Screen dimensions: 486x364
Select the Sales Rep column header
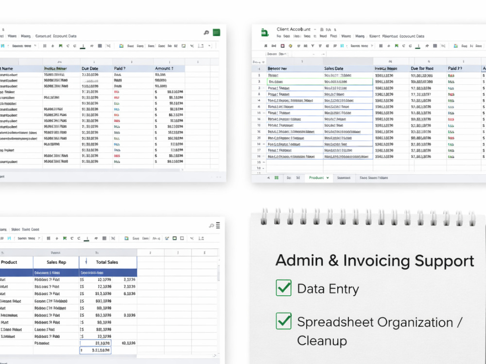point(56,262)
